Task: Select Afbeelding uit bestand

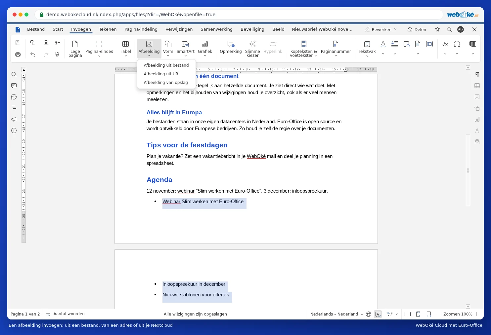Action: click(x=166, y=65)
